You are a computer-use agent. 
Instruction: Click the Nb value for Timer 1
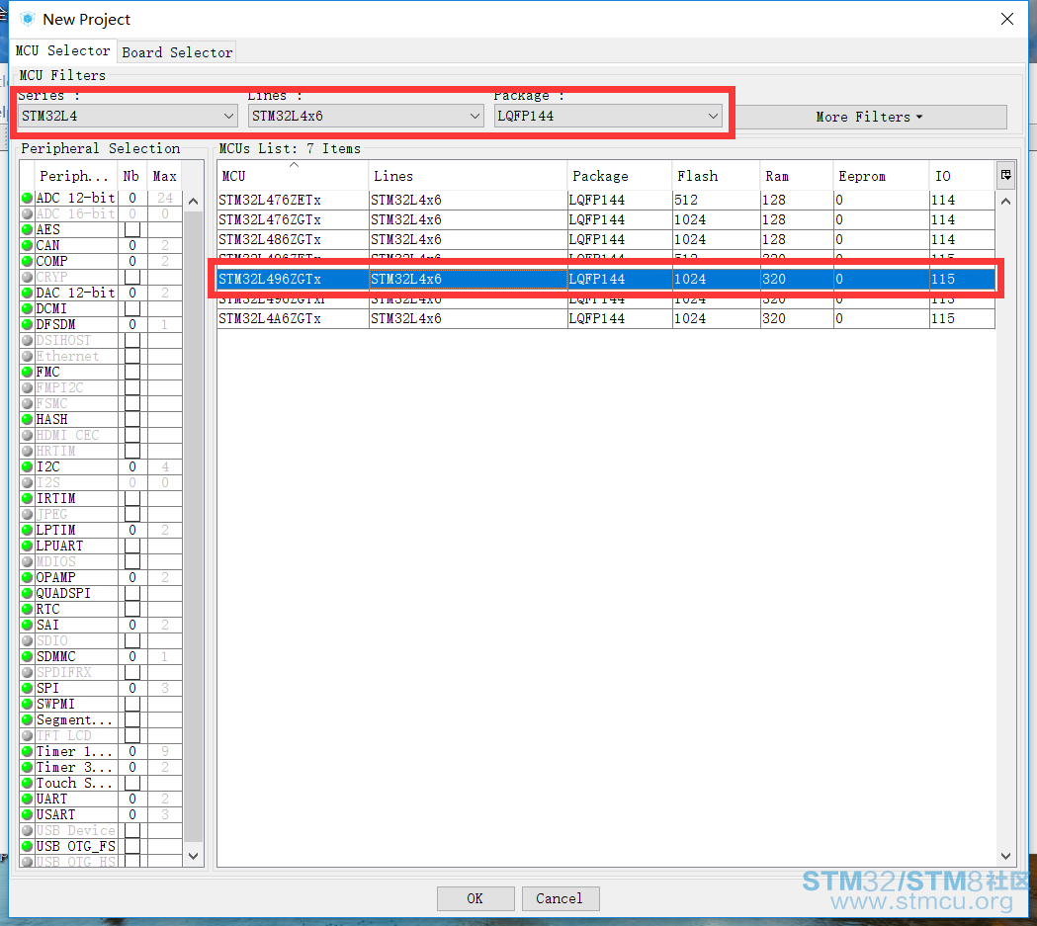132,751
